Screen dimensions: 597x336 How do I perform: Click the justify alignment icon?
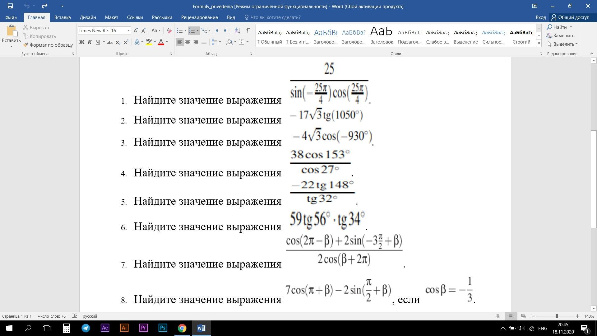204,42
